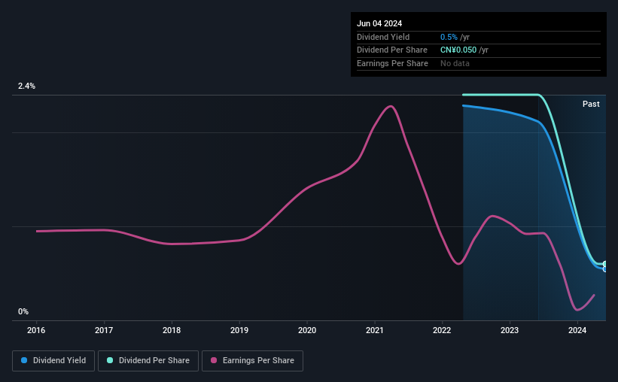Click the pink Earnings Per Share legend dot
Viewport: 618px width, 382px height.
(214, 360)
